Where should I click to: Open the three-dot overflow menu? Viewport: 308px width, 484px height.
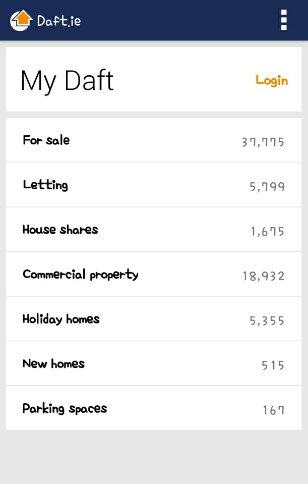(284, 20)
